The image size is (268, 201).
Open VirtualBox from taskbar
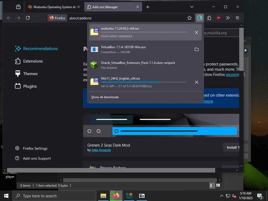[x=129, y=196]
